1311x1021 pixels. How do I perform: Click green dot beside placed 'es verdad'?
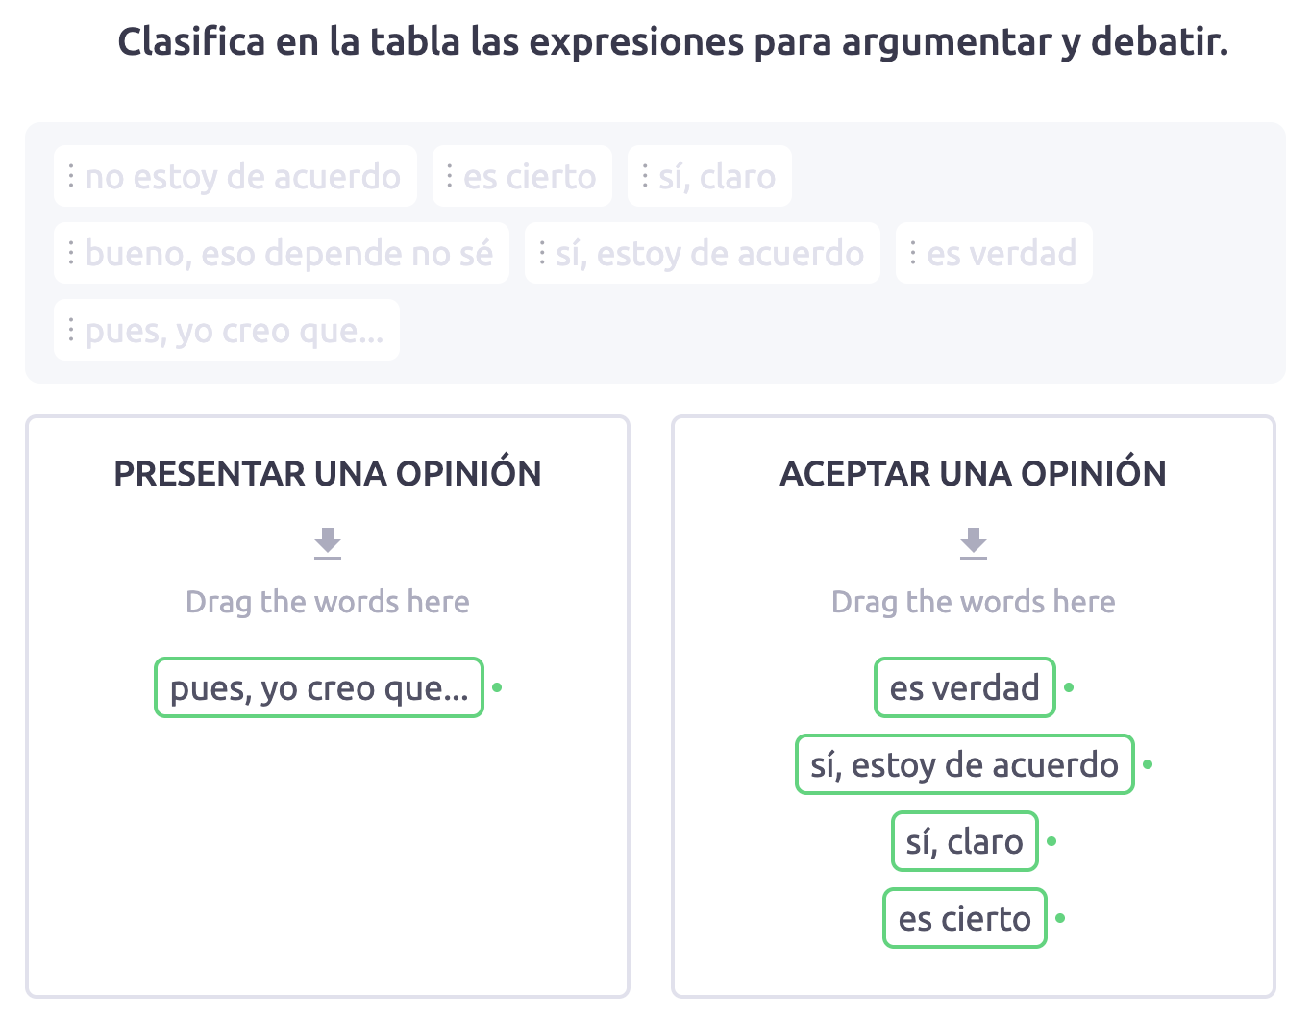click(x=1069, y=687)
